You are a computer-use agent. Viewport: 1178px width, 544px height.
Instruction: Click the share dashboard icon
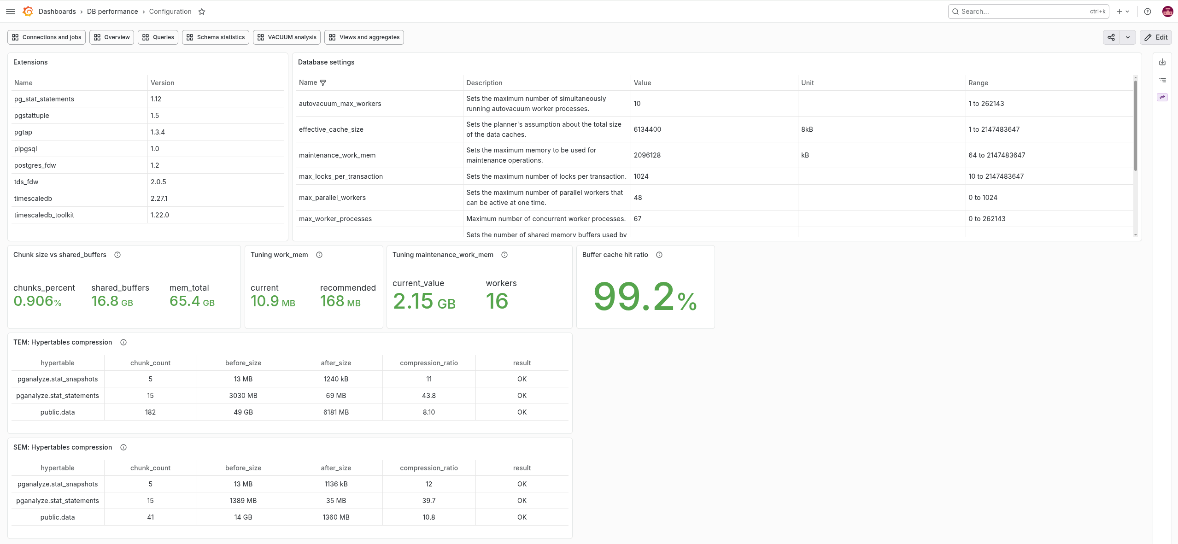[1111, 37]
